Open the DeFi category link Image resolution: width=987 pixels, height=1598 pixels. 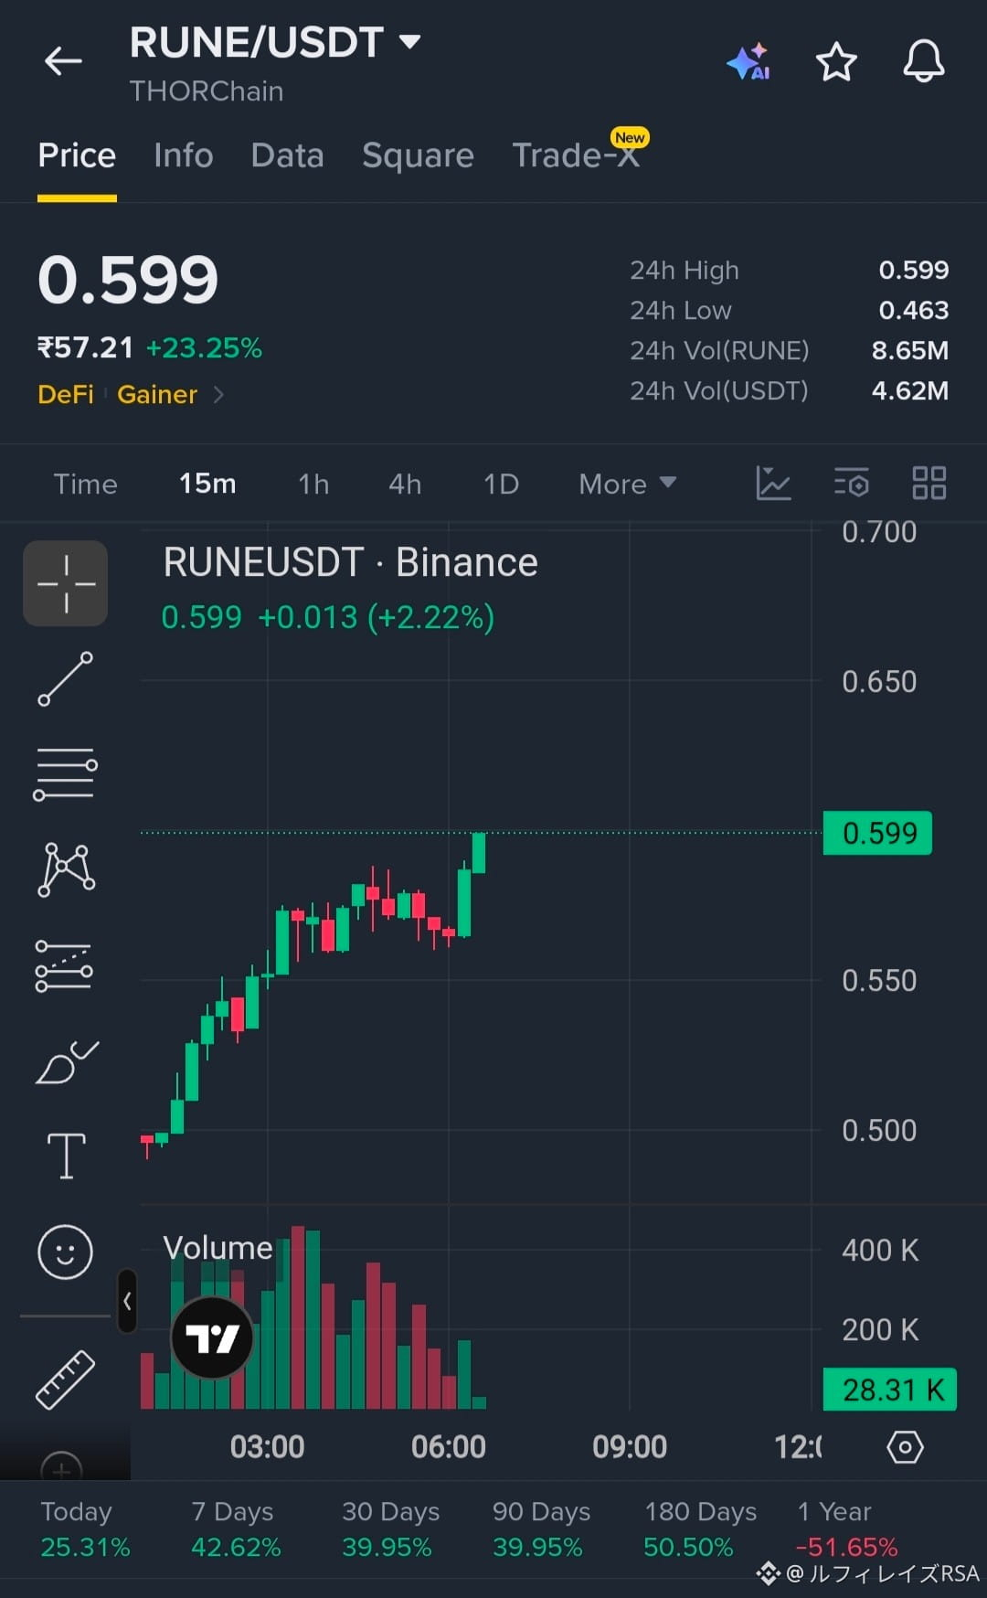click(x=66, y=394)
